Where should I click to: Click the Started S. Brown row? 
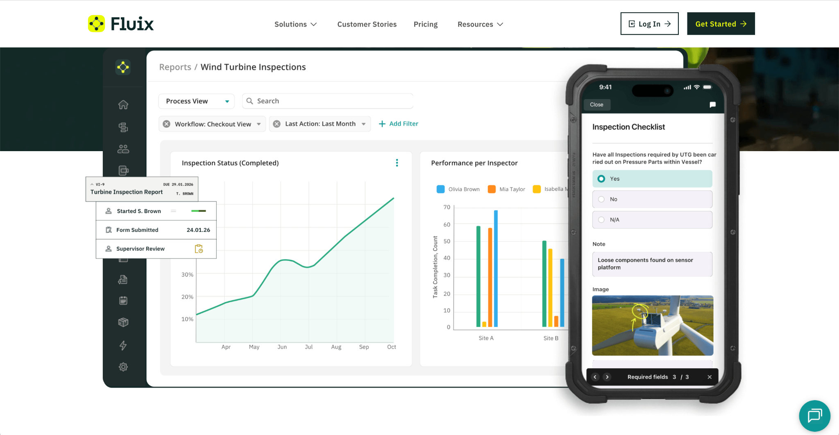coord(156,211)
